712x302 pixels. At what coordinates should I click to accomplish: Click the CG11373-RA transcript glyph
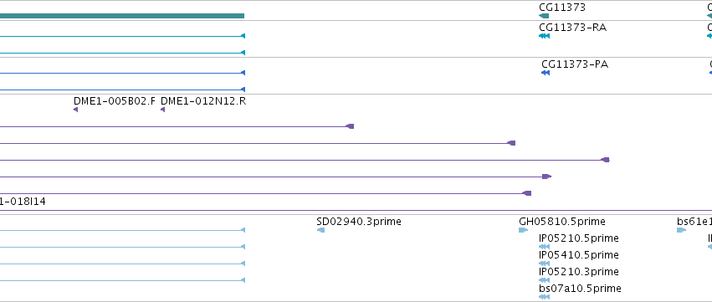coord(544,36)
